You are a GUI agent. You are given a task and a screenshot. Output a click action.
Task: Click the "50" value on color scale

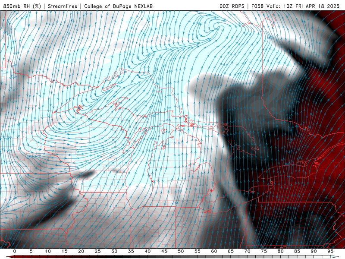coord(181,251)
